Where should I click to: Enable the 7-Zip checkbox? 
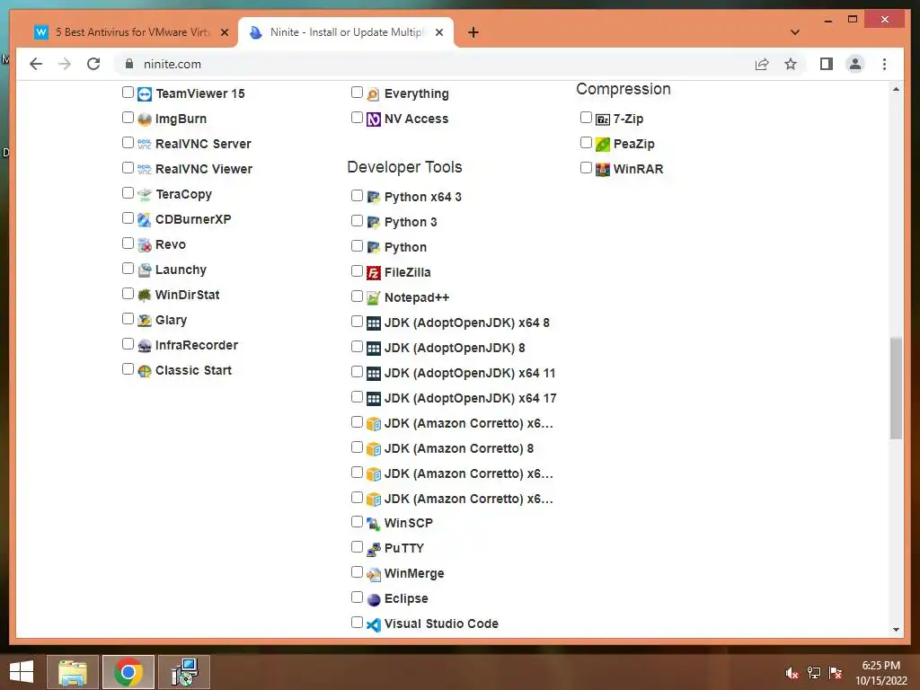[586, 118]
